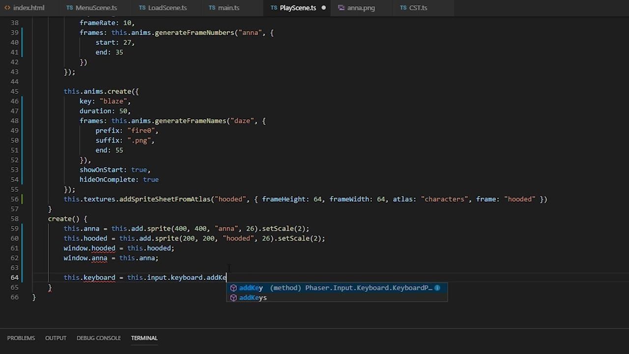This screenshot has height=354, width=629.
Task: Click the info icon on addKey suggestion
Action: (x=437, y=288)
